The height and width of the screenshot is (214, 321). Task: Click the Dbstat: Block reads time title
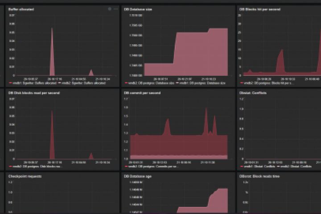coord(259,176)
